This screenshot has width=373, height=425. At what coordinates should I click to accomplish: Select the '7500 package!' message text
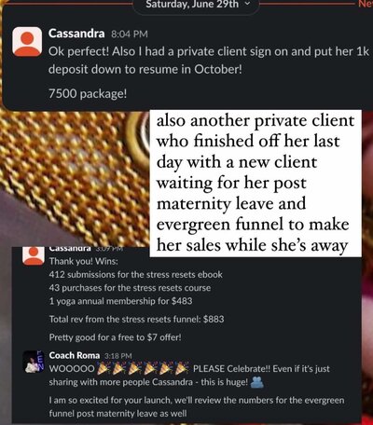[x=88, y=93]
